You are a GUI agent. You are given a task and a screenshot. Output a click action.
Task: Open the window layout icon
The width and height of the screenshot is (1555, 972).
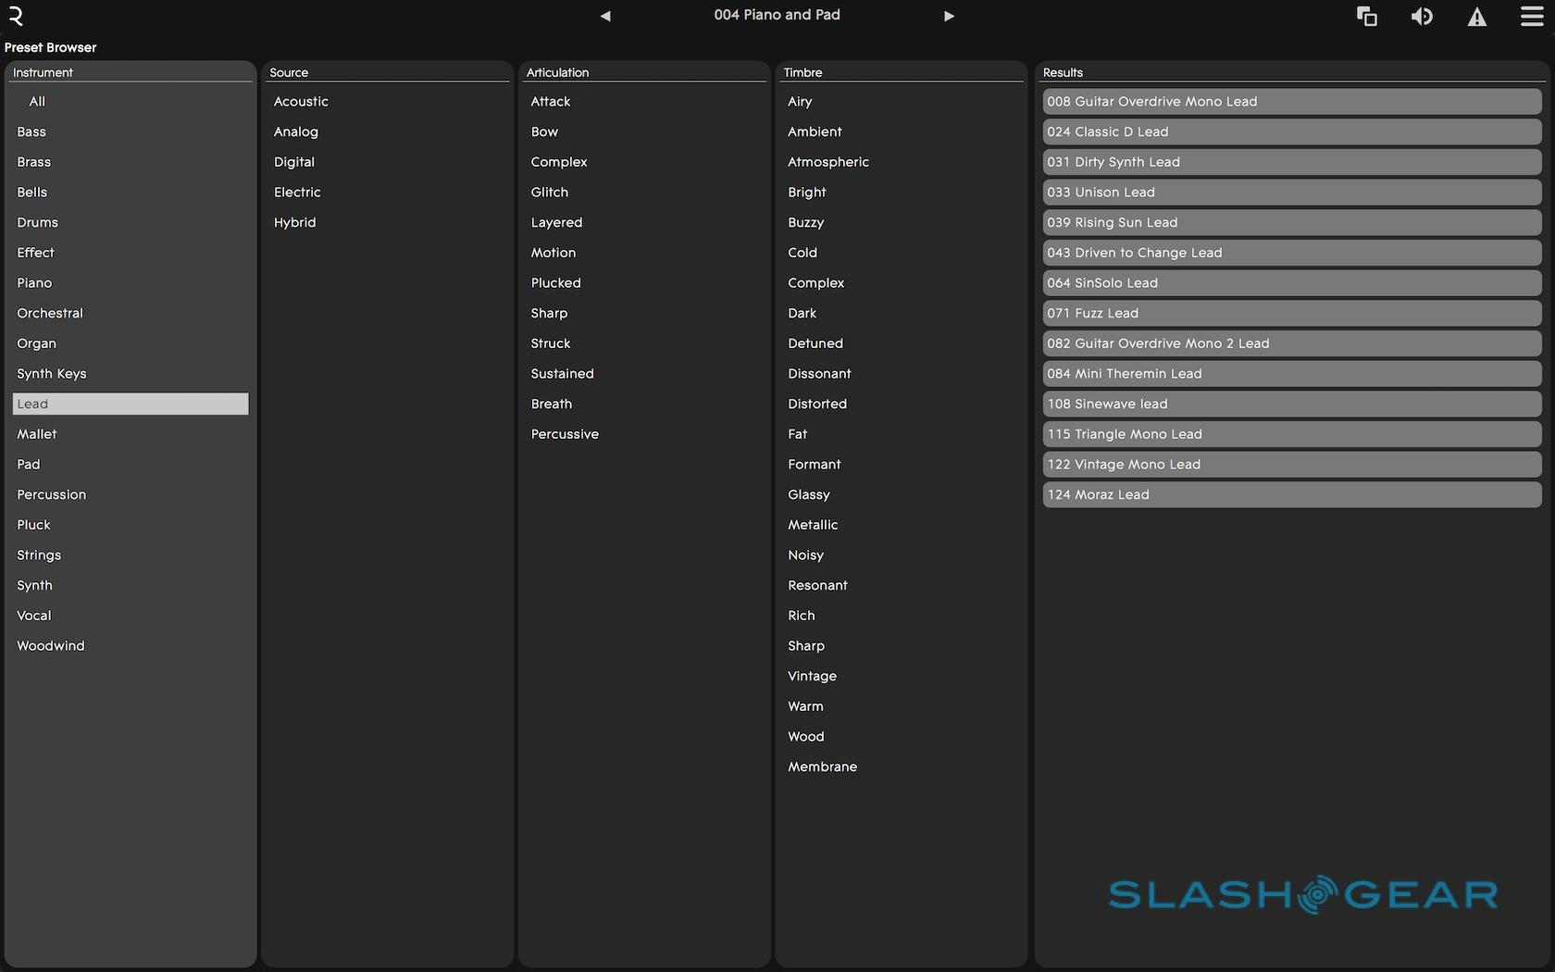(1366, 16)
